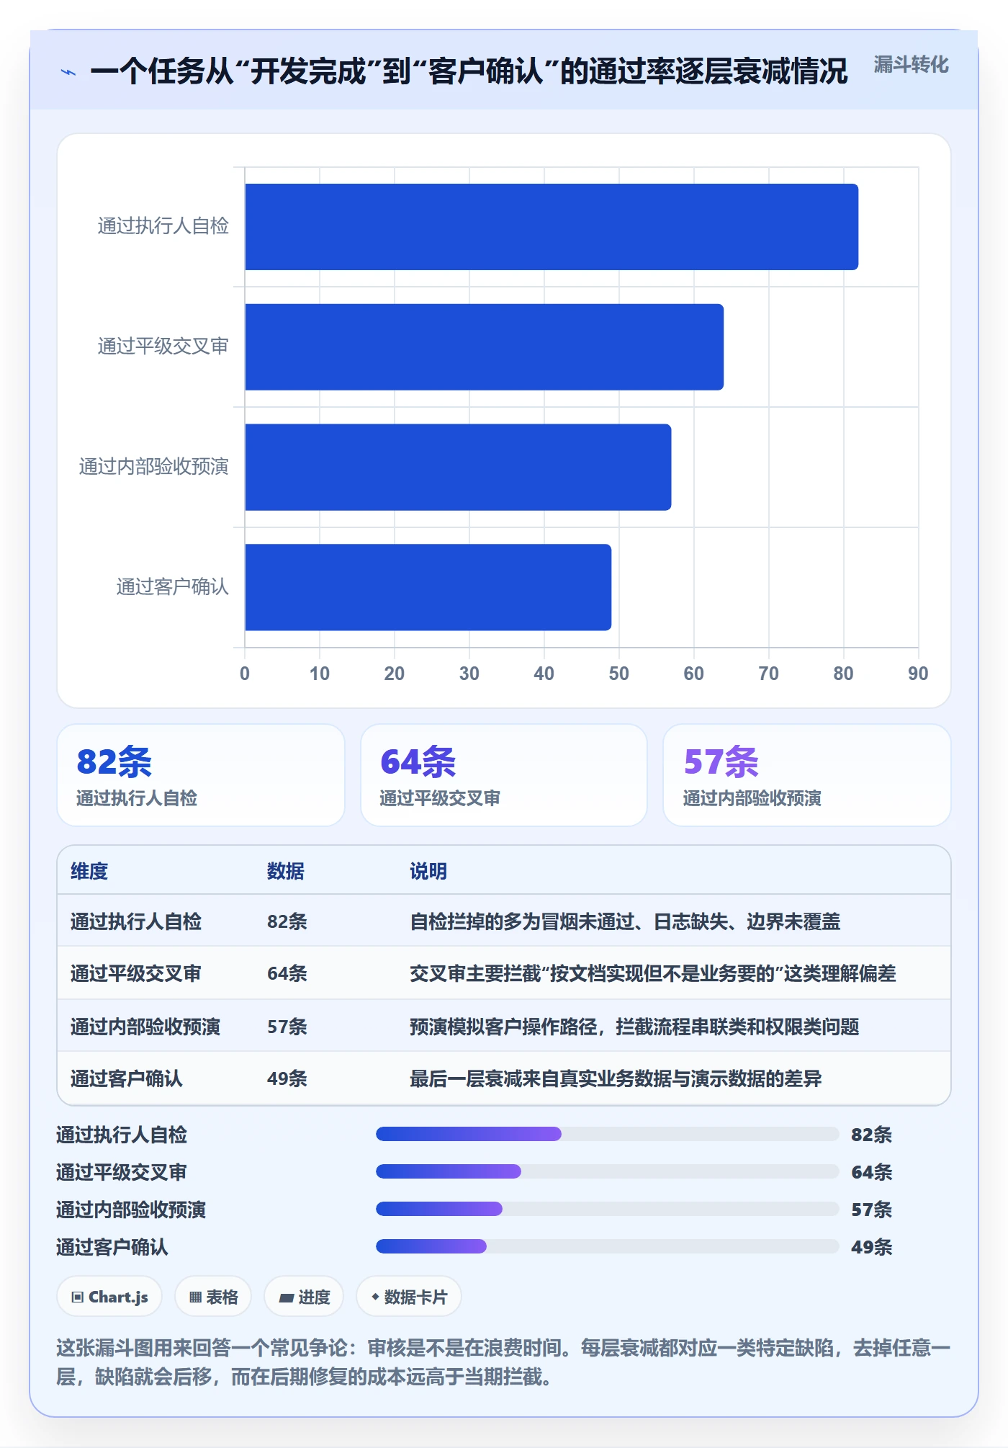Select table cell 通过执行人自检
The height and width of the screenshot is (1448, 1008).
tap(136, 921)
